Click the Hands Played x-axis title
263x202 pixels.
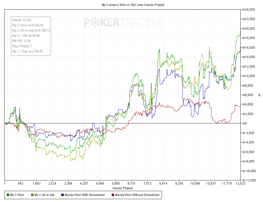[x=122, y=188]
